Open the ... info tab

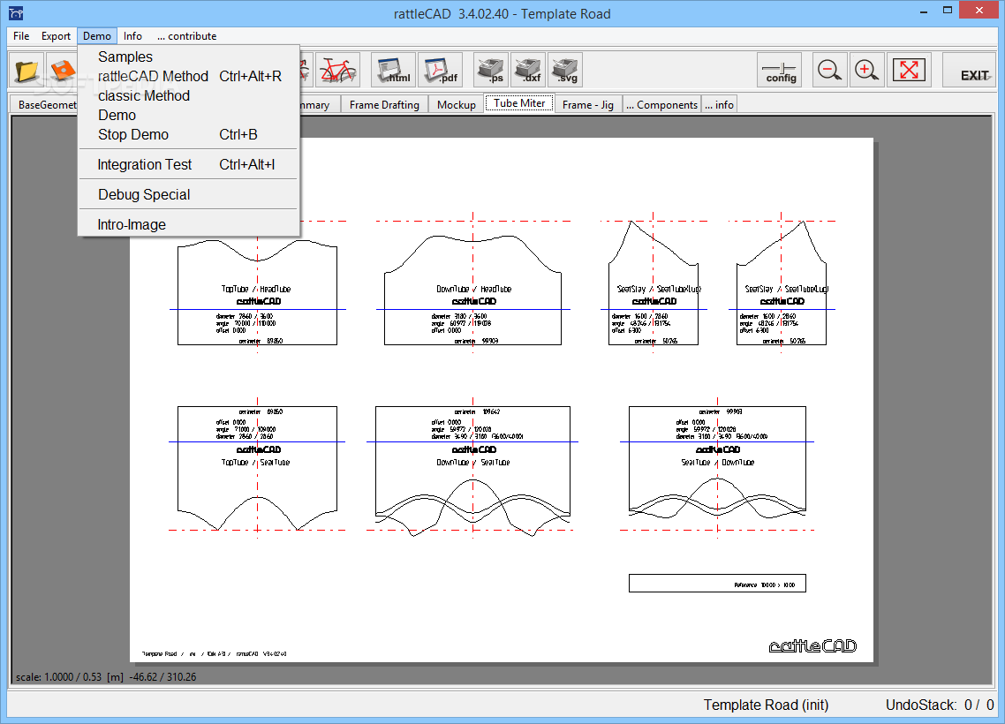[719, 104]
